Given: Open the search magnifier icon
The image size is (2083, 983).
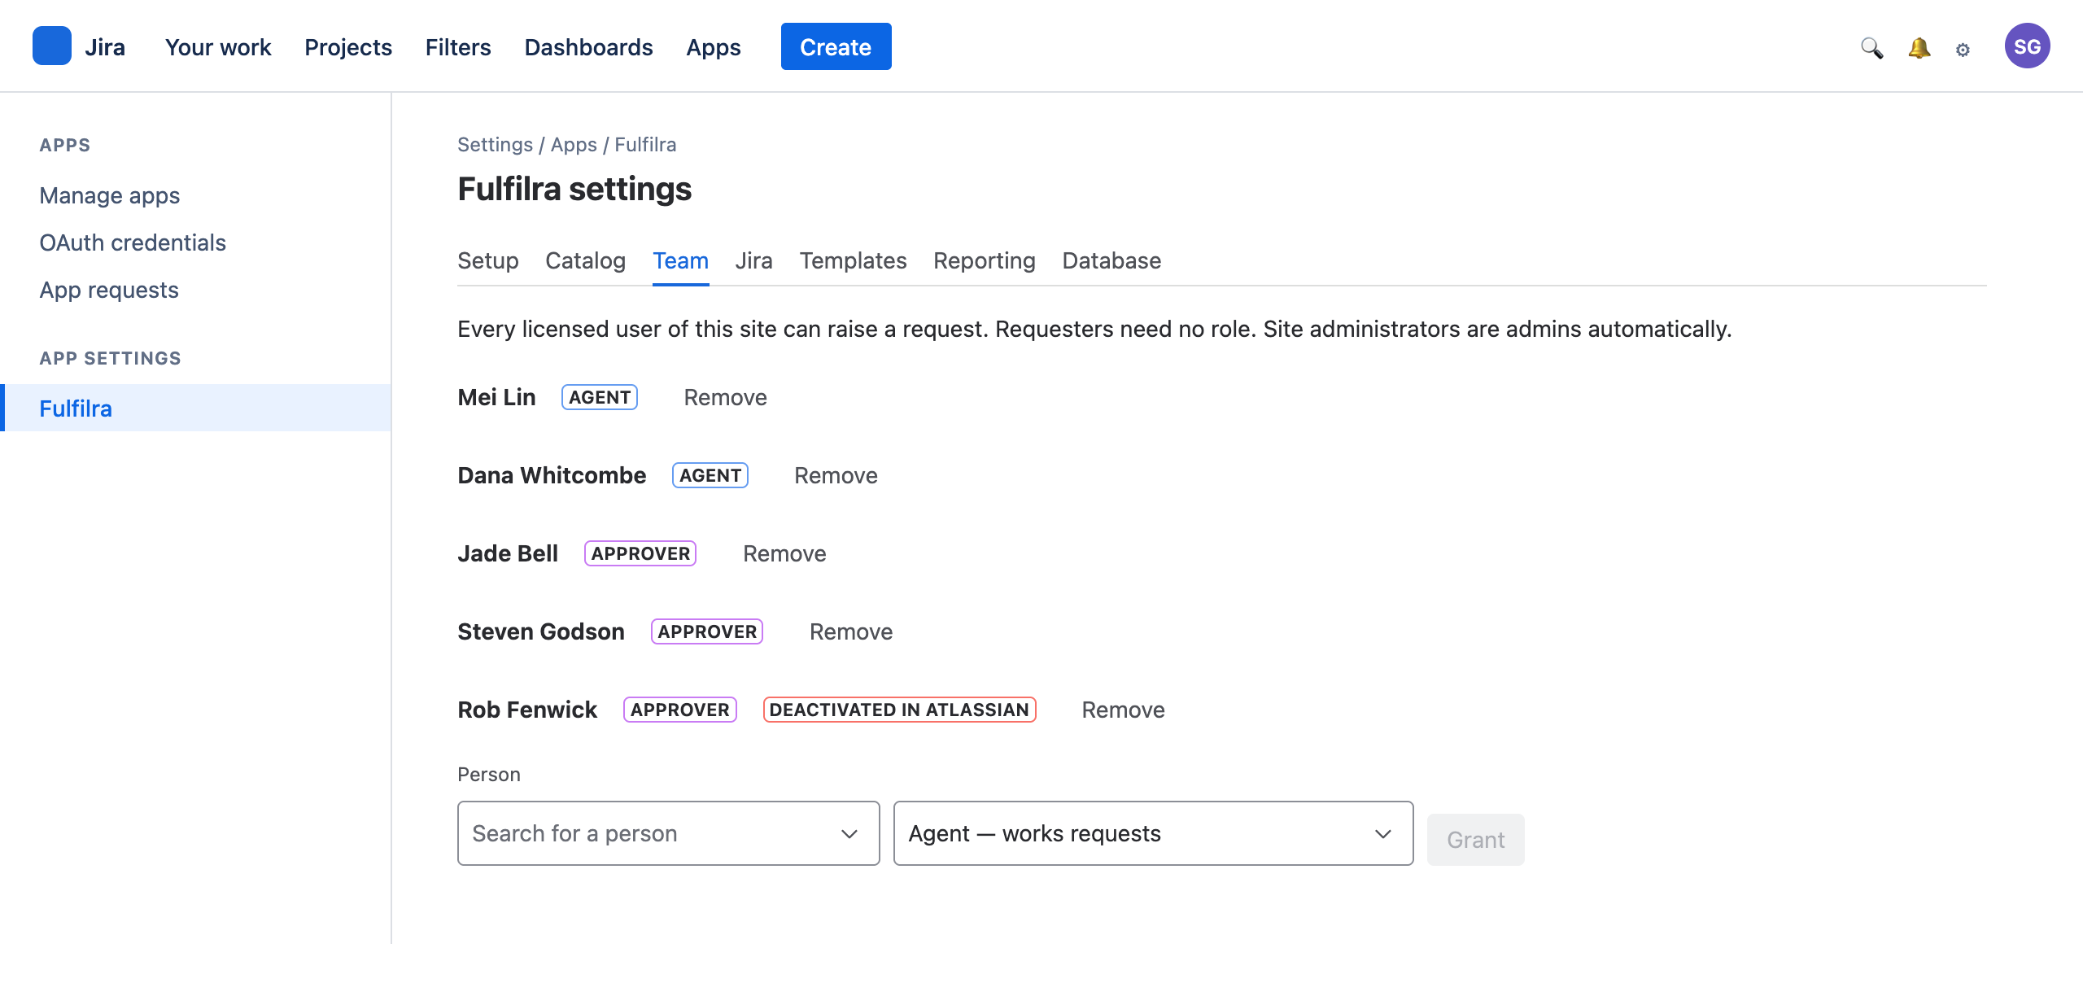Looking at the screenshot, I should (1871, 47).
